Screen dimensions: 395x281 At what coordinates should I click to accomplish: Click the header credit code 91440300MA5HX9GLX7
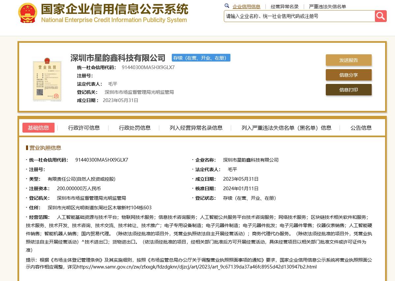point(148,67)
